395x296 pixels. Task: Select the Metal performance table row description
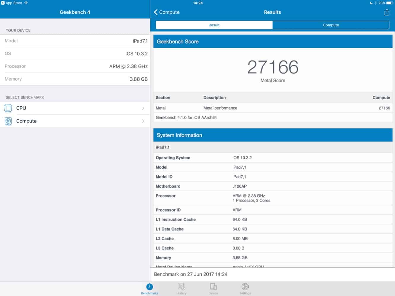(x=220, y=108)
